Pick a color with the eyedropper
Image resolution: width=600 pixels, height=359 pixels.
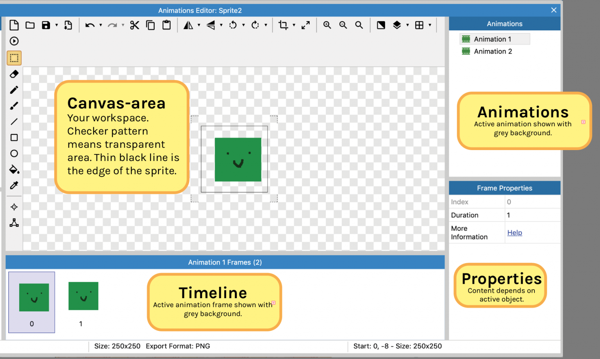coord(14,186)
